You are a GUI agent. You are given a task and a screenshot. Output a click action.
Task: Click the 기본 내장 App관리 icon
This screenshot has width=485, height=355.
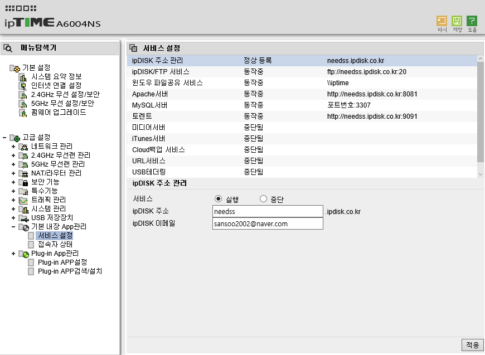[x=24, y=227]
